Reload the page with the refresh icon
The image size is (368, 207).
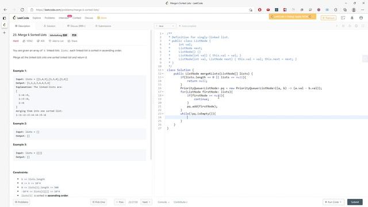(22, 10)
